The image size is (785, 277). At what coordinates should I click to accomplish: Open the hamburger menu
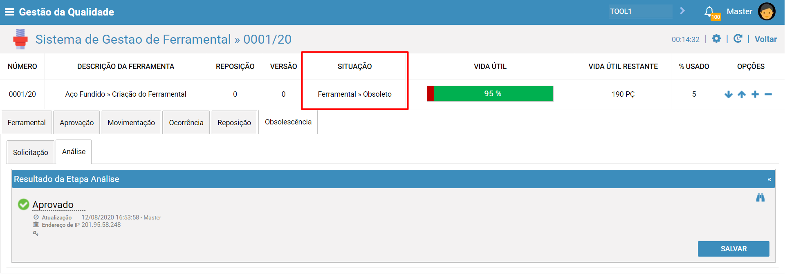click(9, 12)
